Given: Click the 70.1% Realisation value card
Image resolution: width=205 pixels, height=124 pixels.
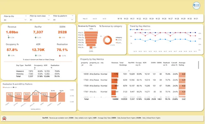Looking at the screenshot, I should tap(62, 50).
